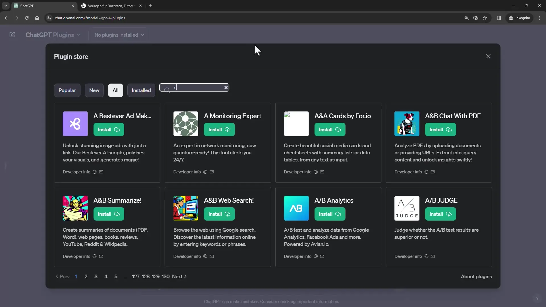Close the Plugin store dialog
The image size is (546, 307).
488,56
